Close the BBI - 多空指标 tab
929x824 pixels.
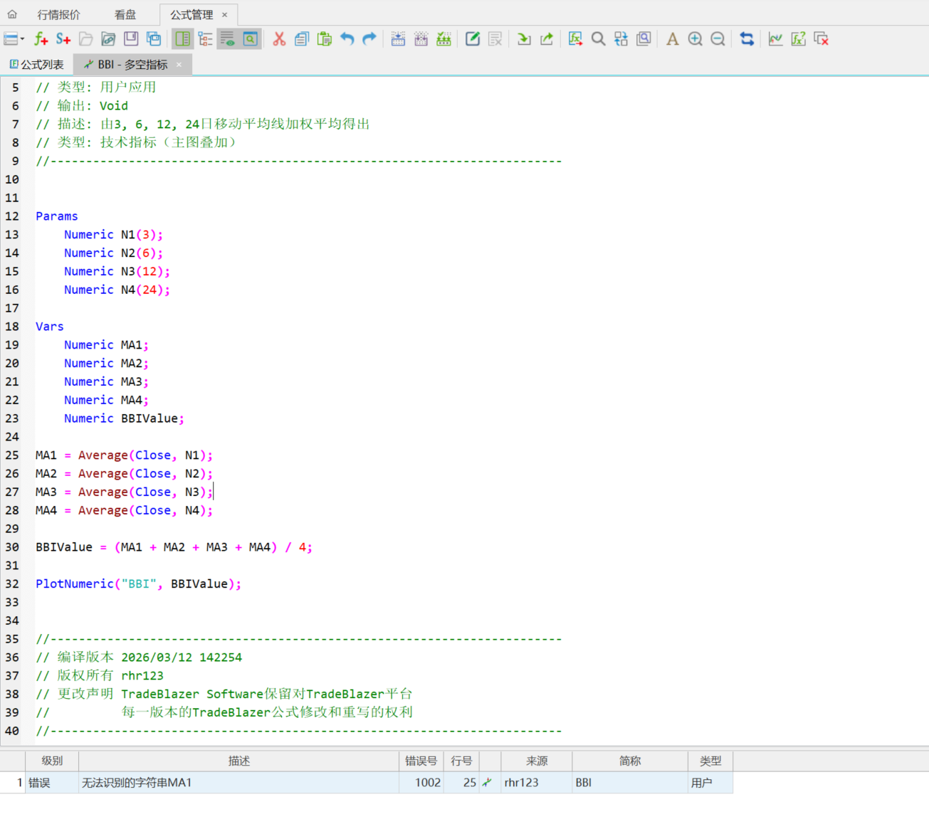coord(179,65)
